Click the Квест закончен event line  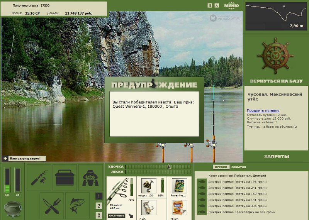[x=237, y=176]
